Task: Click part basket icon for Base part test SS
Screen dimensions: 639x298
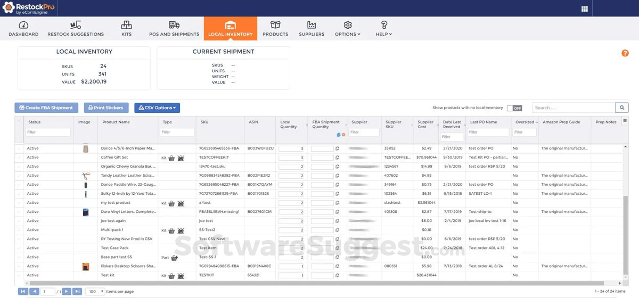Action: (x=174, y=258)
